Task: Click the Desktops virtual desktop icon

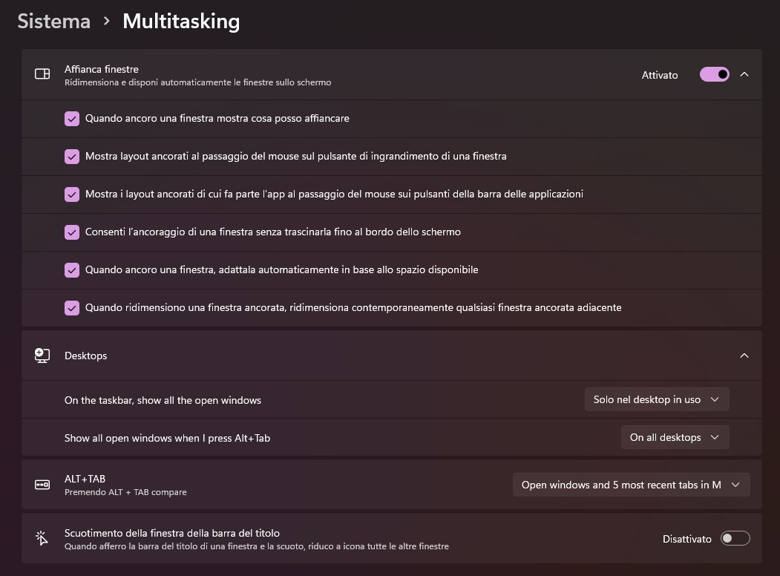Action: click(x=42, y=356)
